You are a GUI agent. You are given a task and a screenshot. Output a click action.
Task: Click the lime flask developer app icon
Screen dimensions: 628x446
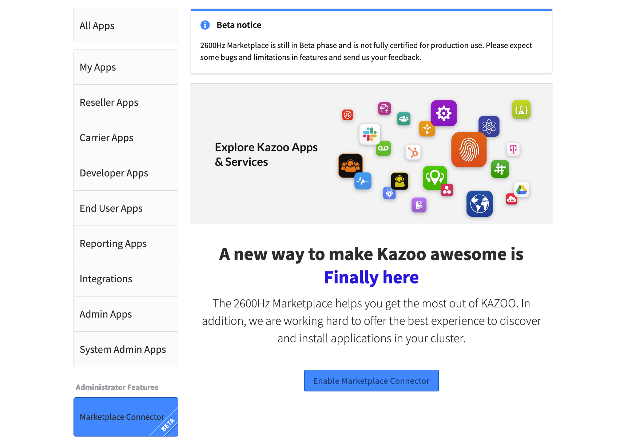[521, 109]
